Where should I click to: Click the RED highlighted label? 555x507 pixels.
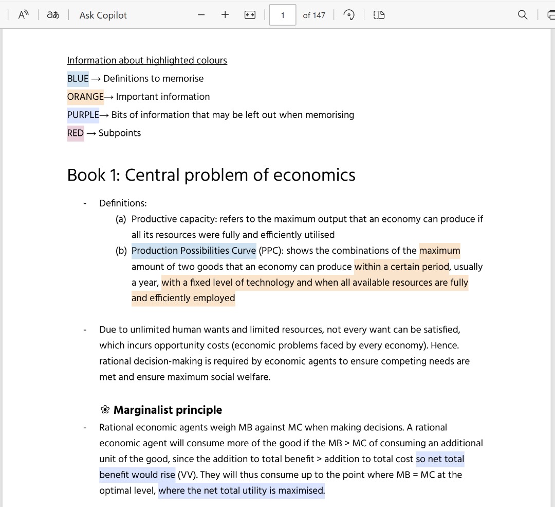75,133
